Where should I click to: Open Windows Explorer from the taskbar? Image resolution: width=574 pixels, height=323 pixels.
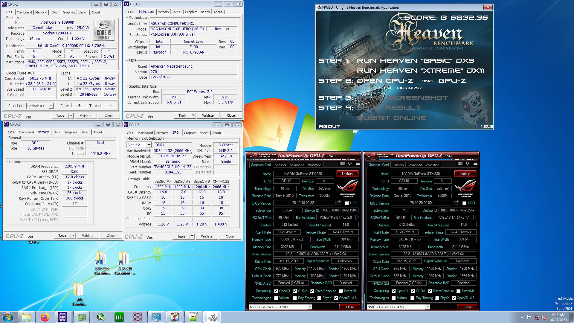click(26, 317)
